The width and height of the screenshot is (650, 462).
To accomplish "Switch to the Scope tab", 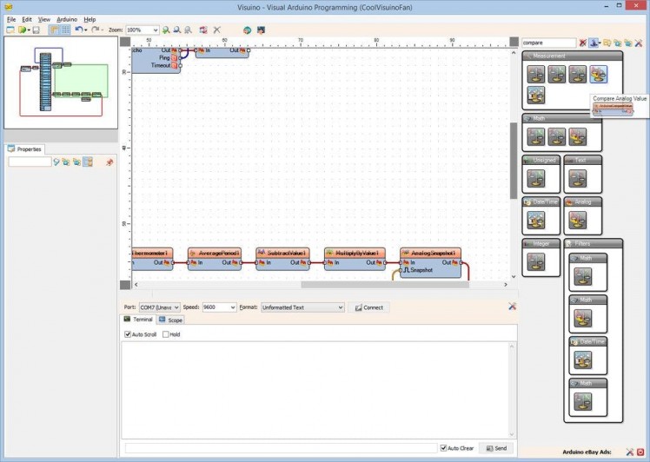I will pyautogui.click(x=171, y=320).
